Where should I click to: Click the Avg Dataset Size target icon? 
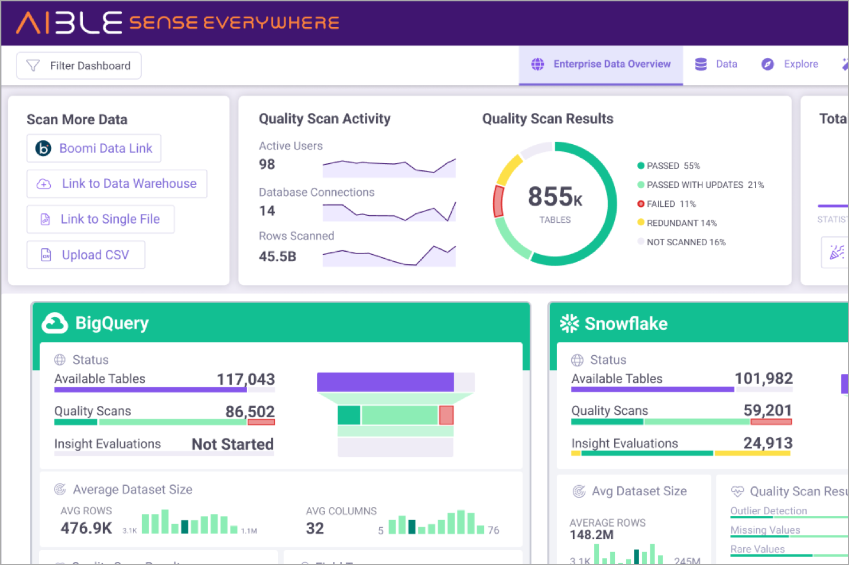click(x=579, y=492)
